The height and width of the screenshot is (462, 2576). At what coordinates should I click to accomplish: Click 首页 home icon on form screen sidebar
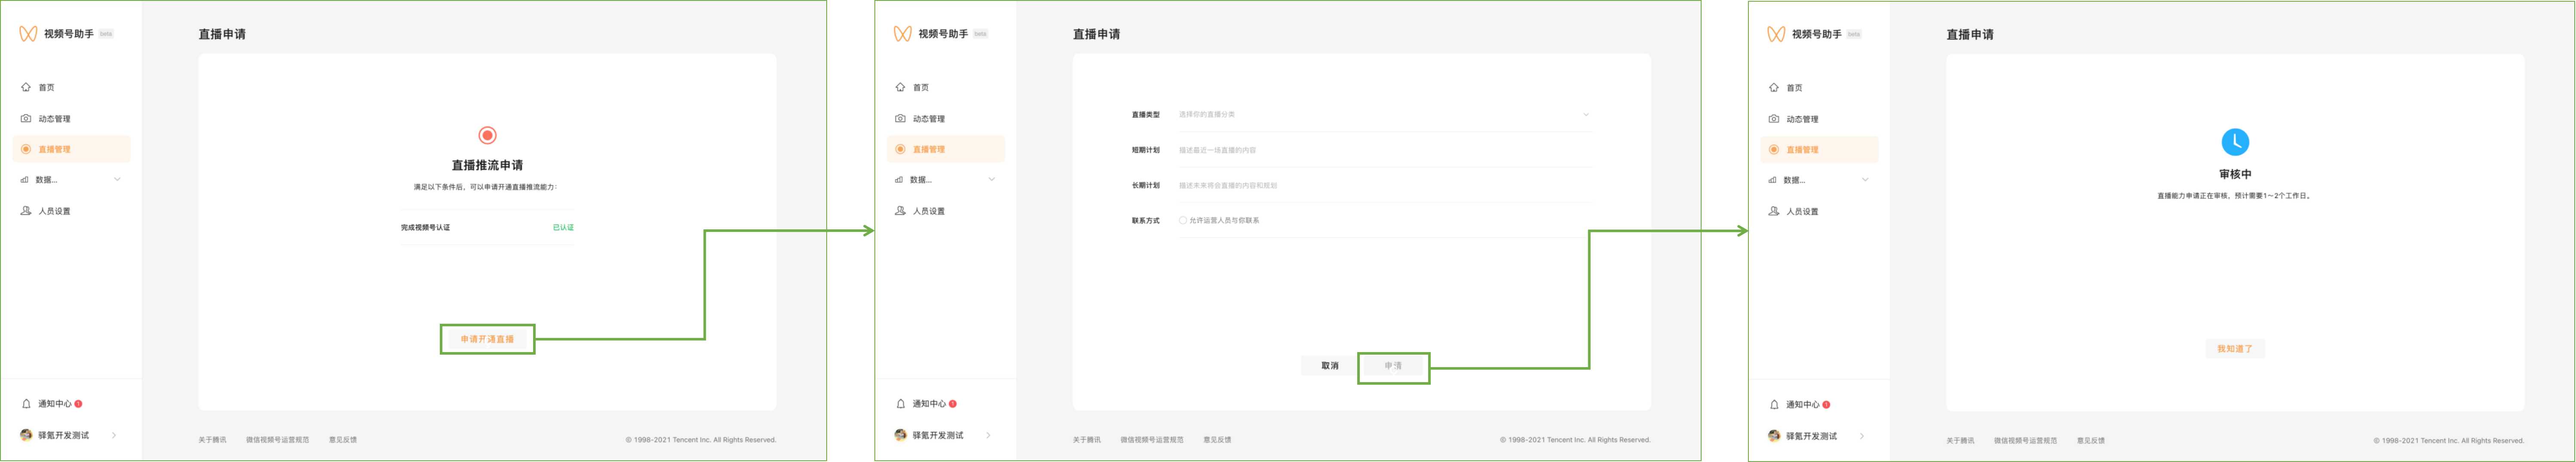click(x=900, y=88)
